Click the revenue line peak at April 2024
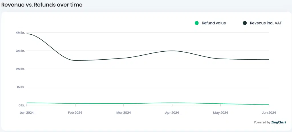 coord(172,51)
